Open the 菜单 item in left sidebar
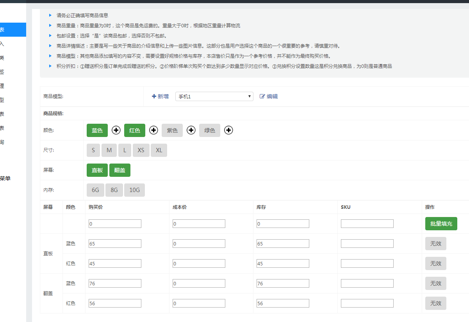469x322 pixels. click(x=5, y=178)
